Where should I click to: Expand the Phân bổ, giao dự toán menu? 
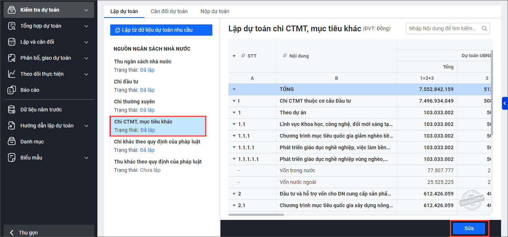point(86,58)
